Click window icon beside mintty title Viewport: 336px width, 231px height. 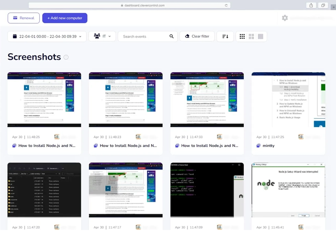[x=259, y=146]
